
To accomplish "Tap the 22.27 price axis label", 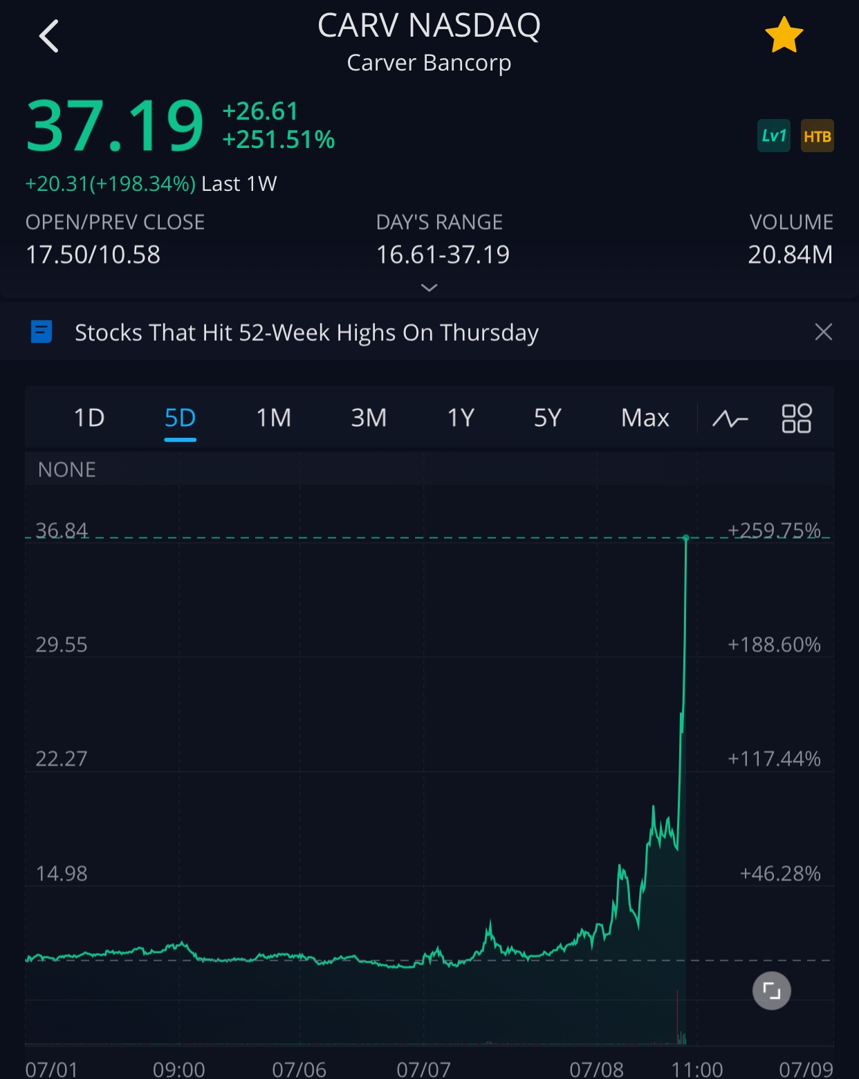I will tap(62, 759).
